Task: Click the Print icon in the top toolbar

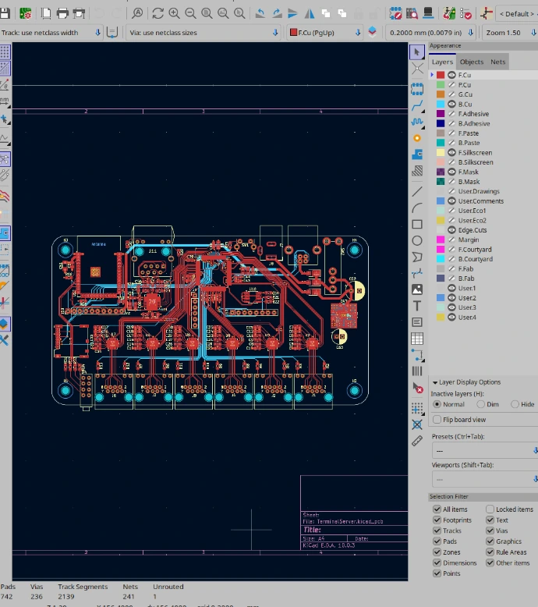Action: (62, 13)
